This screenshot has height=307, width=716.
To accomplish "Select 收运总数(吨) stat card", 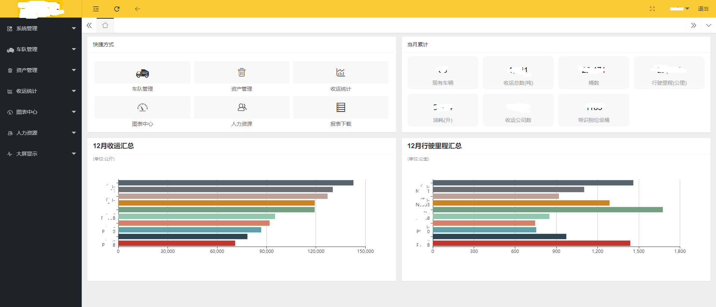I will (518, 73).
